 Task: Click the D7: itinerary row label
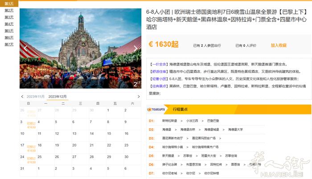click(x=152, y=173)
